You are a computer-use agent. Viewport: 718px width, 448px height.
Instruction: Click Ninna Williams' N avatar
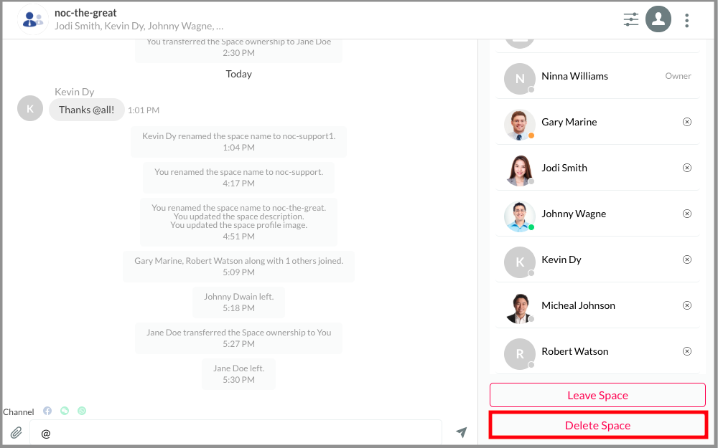tap(520, 79)
